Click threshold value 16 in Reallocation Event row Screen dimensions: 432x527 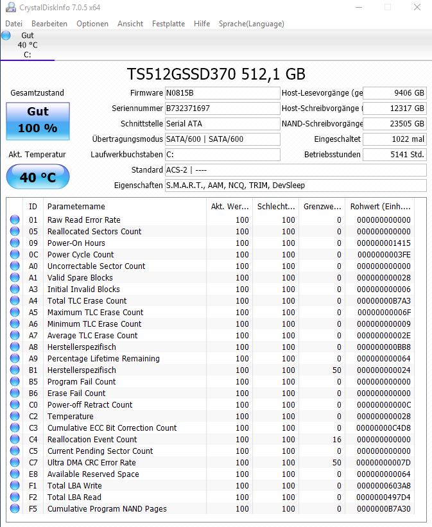[x=337, y=439]
